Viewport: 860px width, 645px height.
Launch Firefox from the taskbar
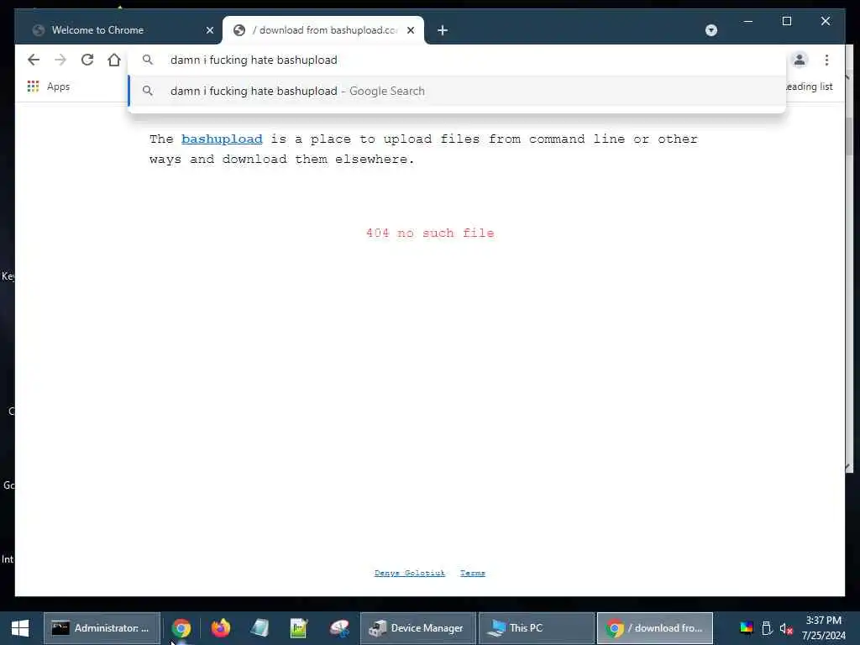click(221, 628)
